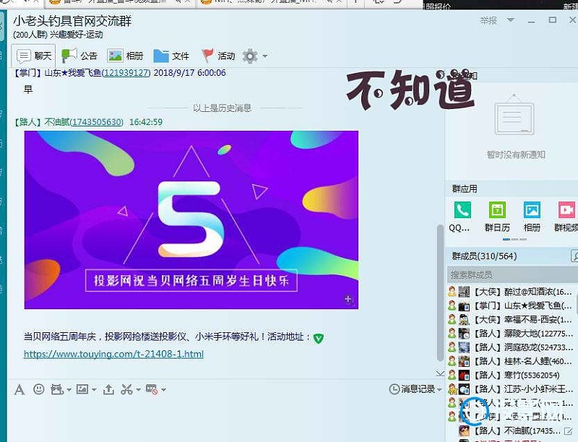
Task: Click the notice board placeholder icon
Action: pyautogui.click(x=514, y=115)
